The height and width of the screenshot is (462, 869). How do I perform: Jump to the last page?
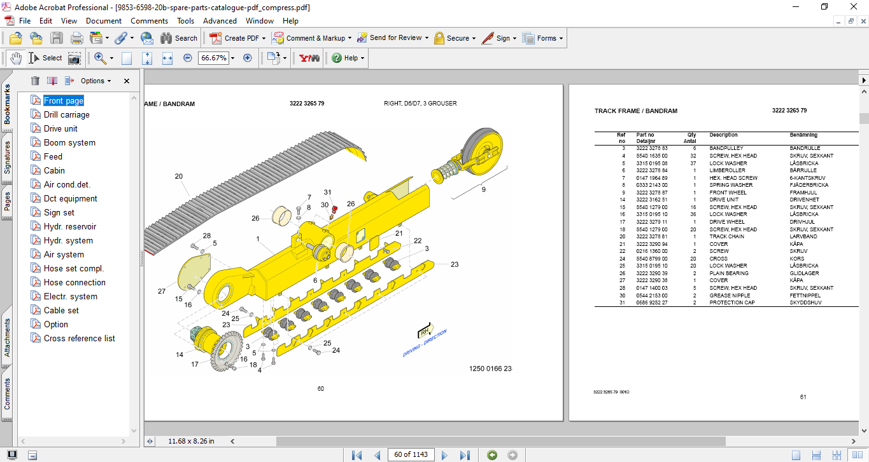coord(465,455)
